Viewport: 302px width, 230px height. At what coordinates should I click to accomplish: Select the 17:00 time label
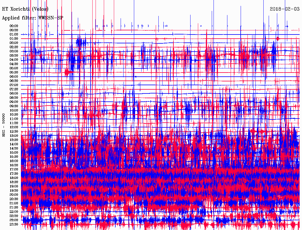click(x=14, y=170)
